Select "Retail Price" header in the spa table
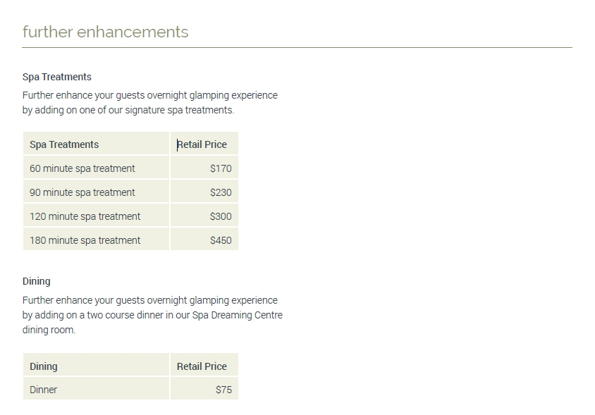Image resolution: width=595 pixels, height=415 pixels. click(x=202, y=144)
